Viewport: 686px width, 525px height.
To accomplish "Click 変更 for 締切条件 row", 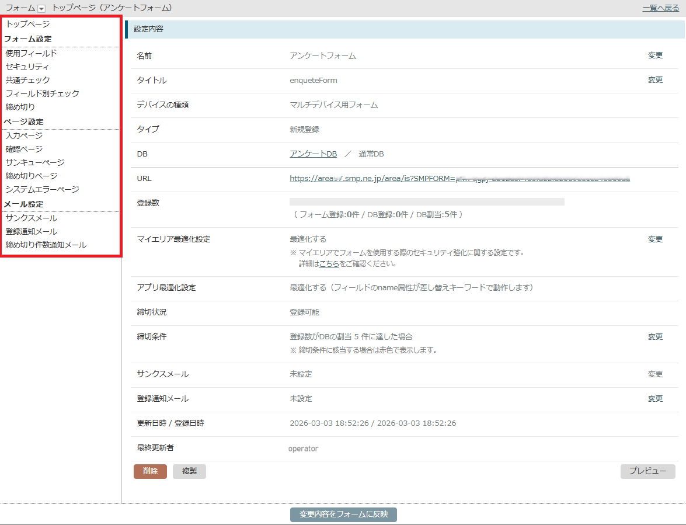I will pyautogui.click(x=655, y=337).
